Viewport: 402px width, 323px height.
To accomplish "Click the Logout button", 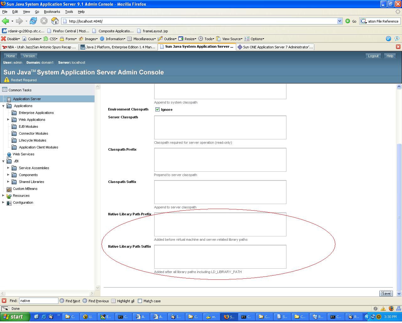I will coord(373,56).
